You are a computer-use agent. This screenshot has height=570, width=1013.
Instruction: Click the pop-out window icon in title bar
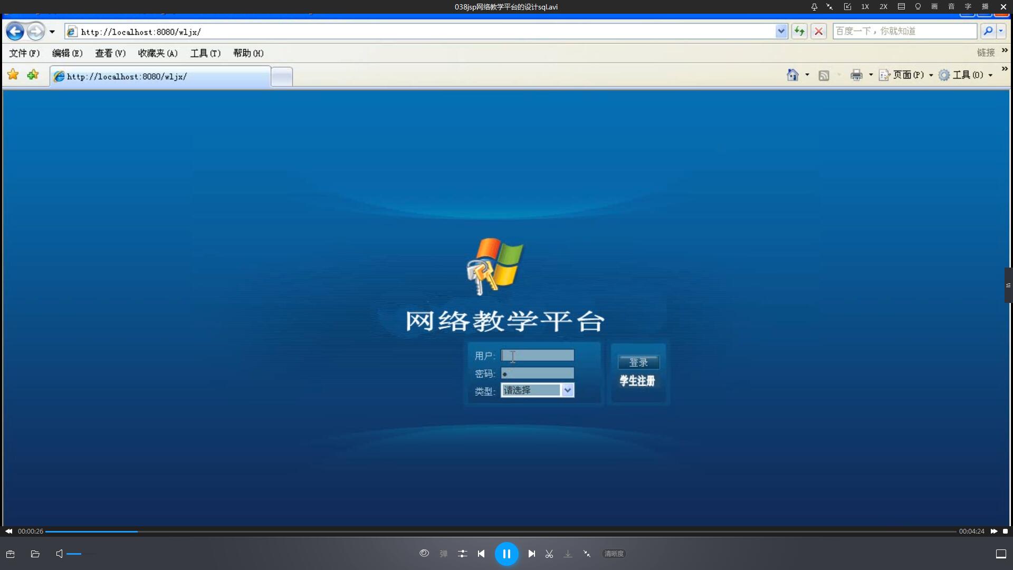click(x=847, y=7)
